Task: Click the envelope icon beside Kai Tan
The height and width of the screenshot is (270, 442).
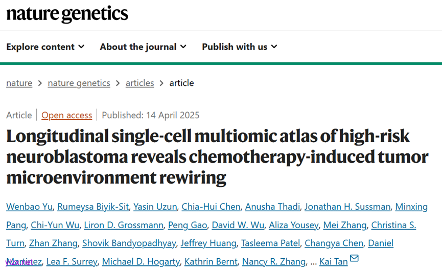Action: pyautogui.click(x=354, y=259)
